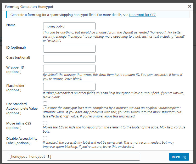The width and height of the screenshot is (196, 164).
Task: Open the Honeypot for CF7 link
Action: coord(142,15)
